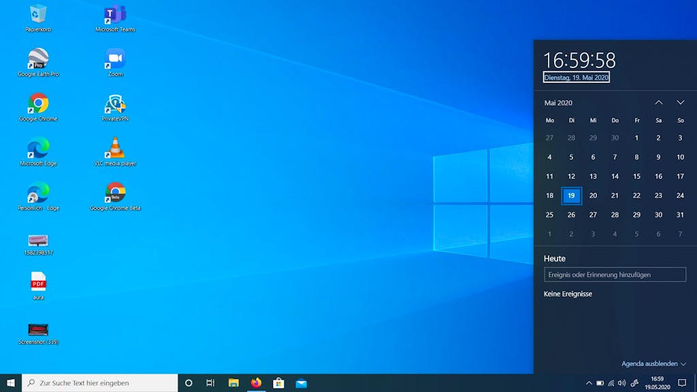697x392 pixels.
Task: Select May 24 in the calendar
Action: [x=680, y=195]
